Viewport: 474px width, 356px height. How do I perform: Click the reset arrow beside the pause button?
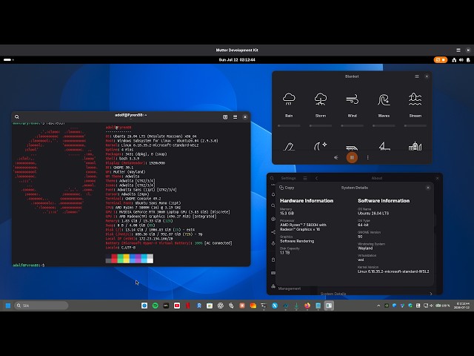click(336, 157)
